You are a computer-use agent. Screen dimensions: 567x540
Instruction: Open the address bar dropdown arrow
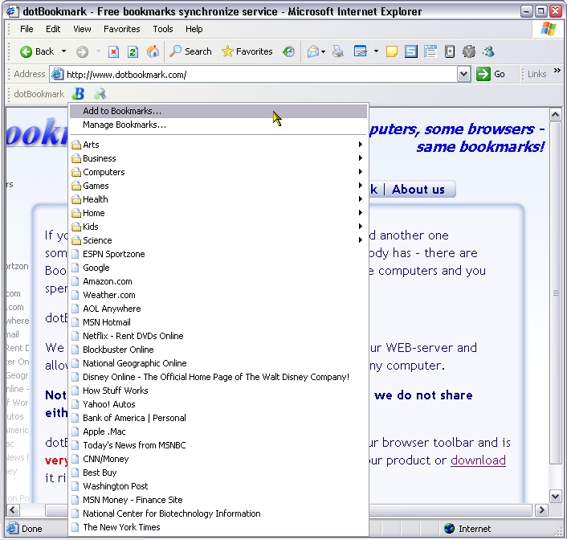coord(463,75)
